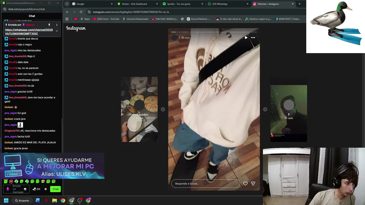The image size is (365, 205).
Task: Reload the Instagram page
Action: tap(81, 12)
